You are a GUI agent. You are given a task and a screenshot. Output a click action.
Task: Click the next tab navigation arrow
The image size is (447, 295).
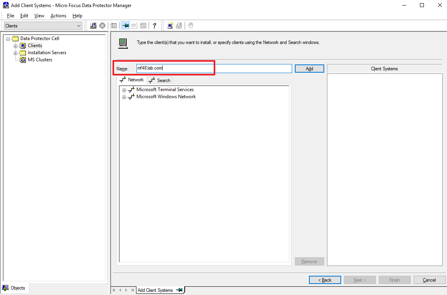pos(126,290)
